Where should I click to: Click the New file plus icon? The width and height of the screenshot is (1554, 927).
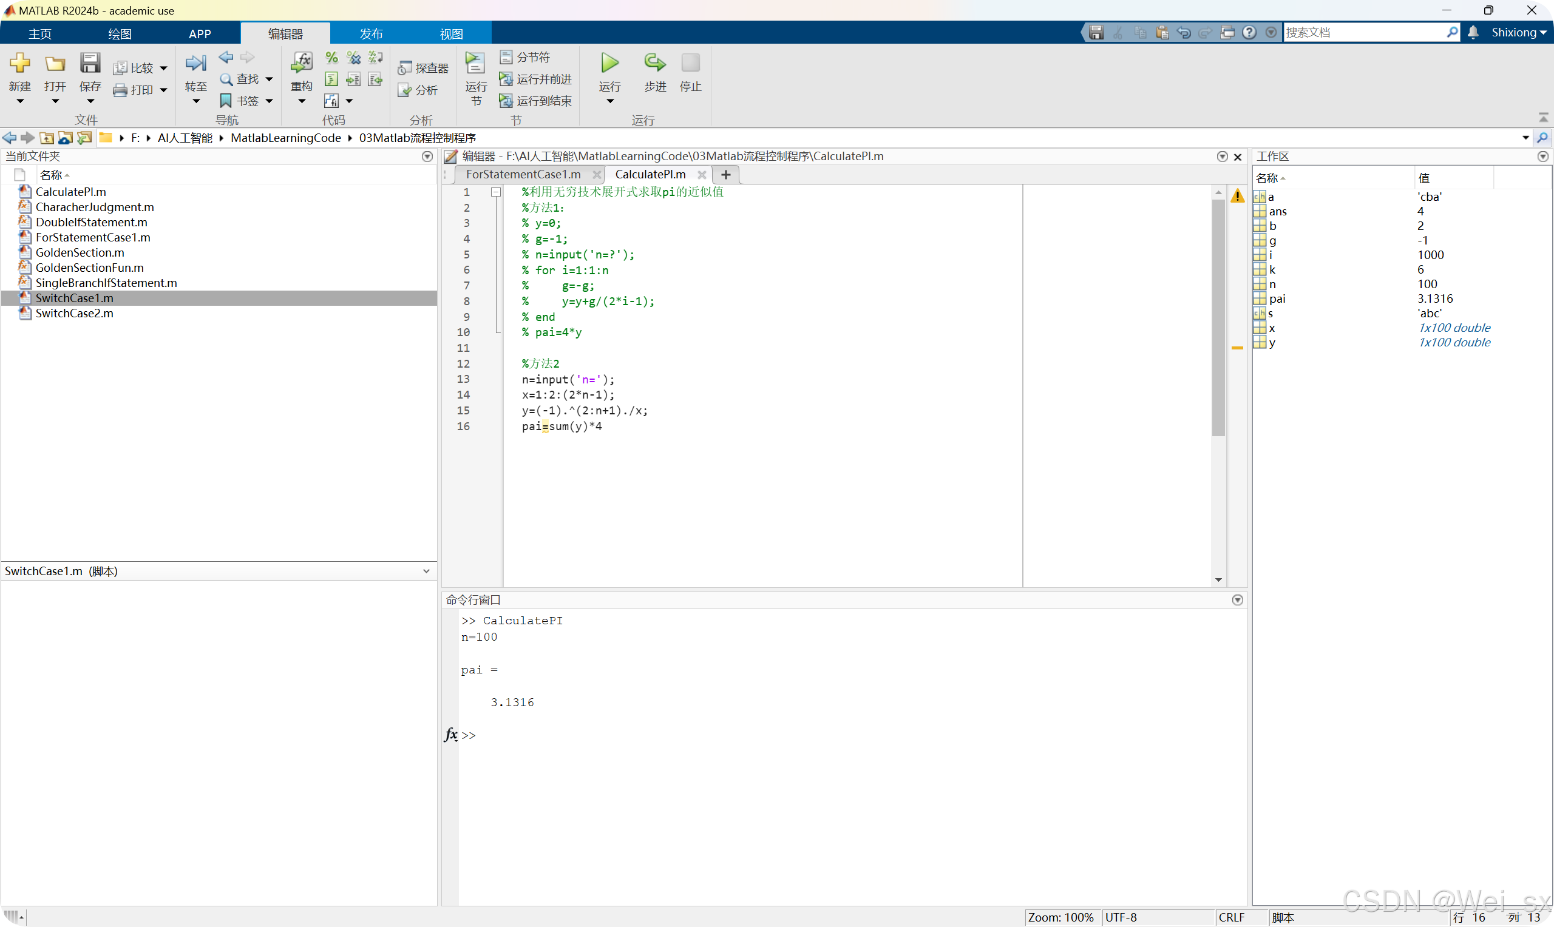pyautogui.click(x=19, y=63)
